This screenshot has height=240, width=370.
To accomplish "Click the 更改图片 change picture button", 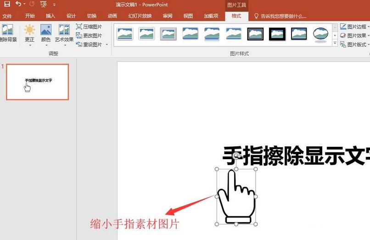I will [x=89, y=35].
